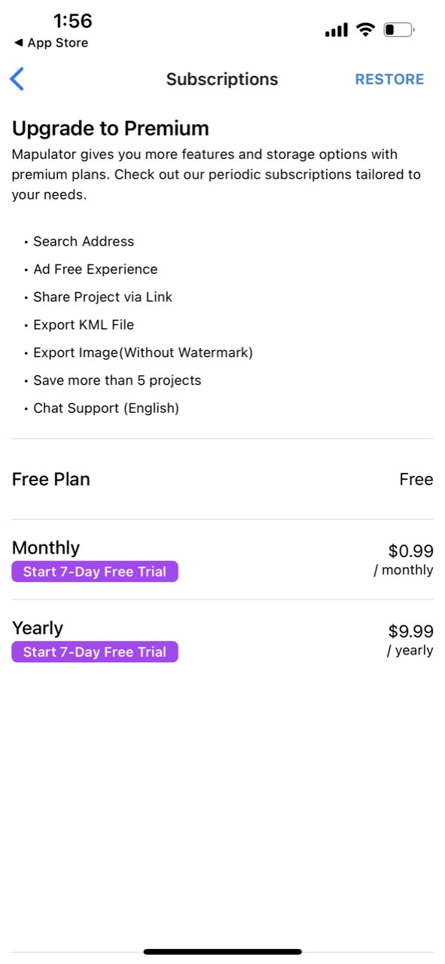Tap the home indicator bar at bottom
The image size is (445, 964).
click(222, 950)
